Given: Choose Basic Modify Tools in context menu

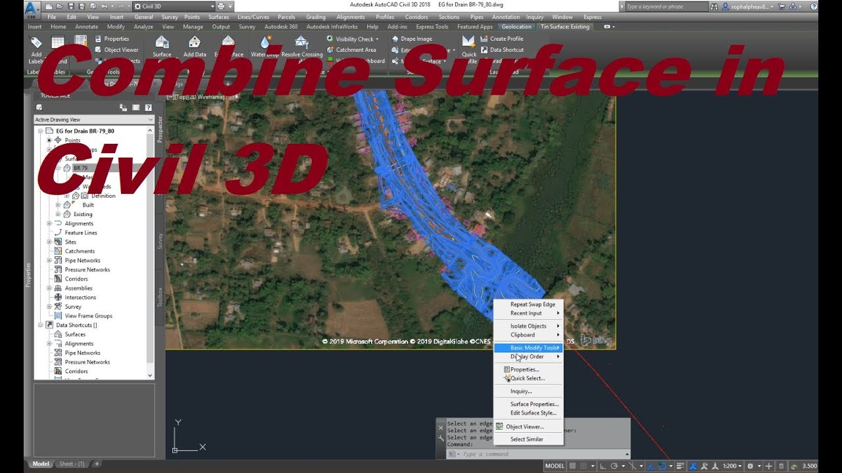Looking at the screenshot, I should [528, 348].
